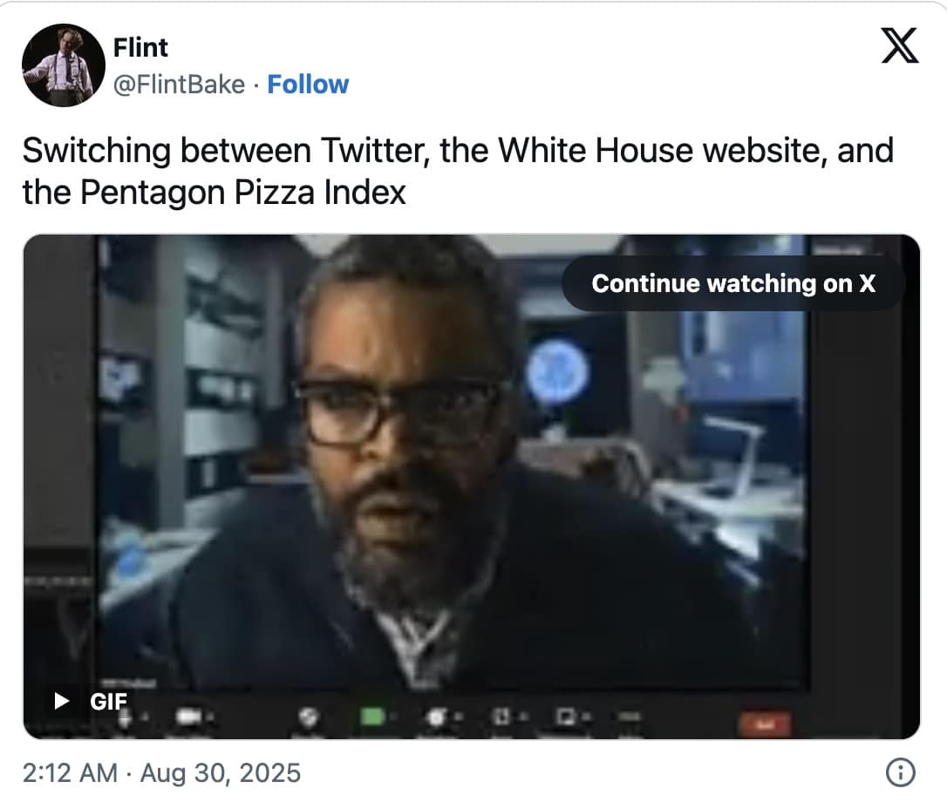Click the More (…) icon in the call controls

coord(630,717)
